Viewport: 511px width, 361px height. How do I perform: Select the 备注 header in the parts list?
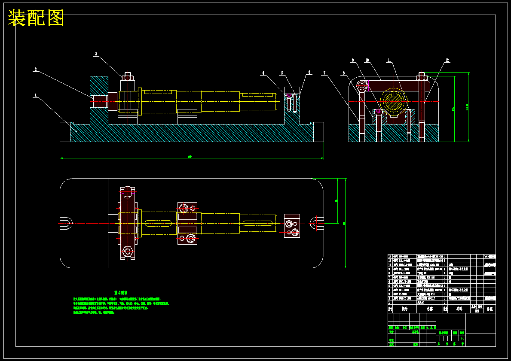click(x=490, y=309)
